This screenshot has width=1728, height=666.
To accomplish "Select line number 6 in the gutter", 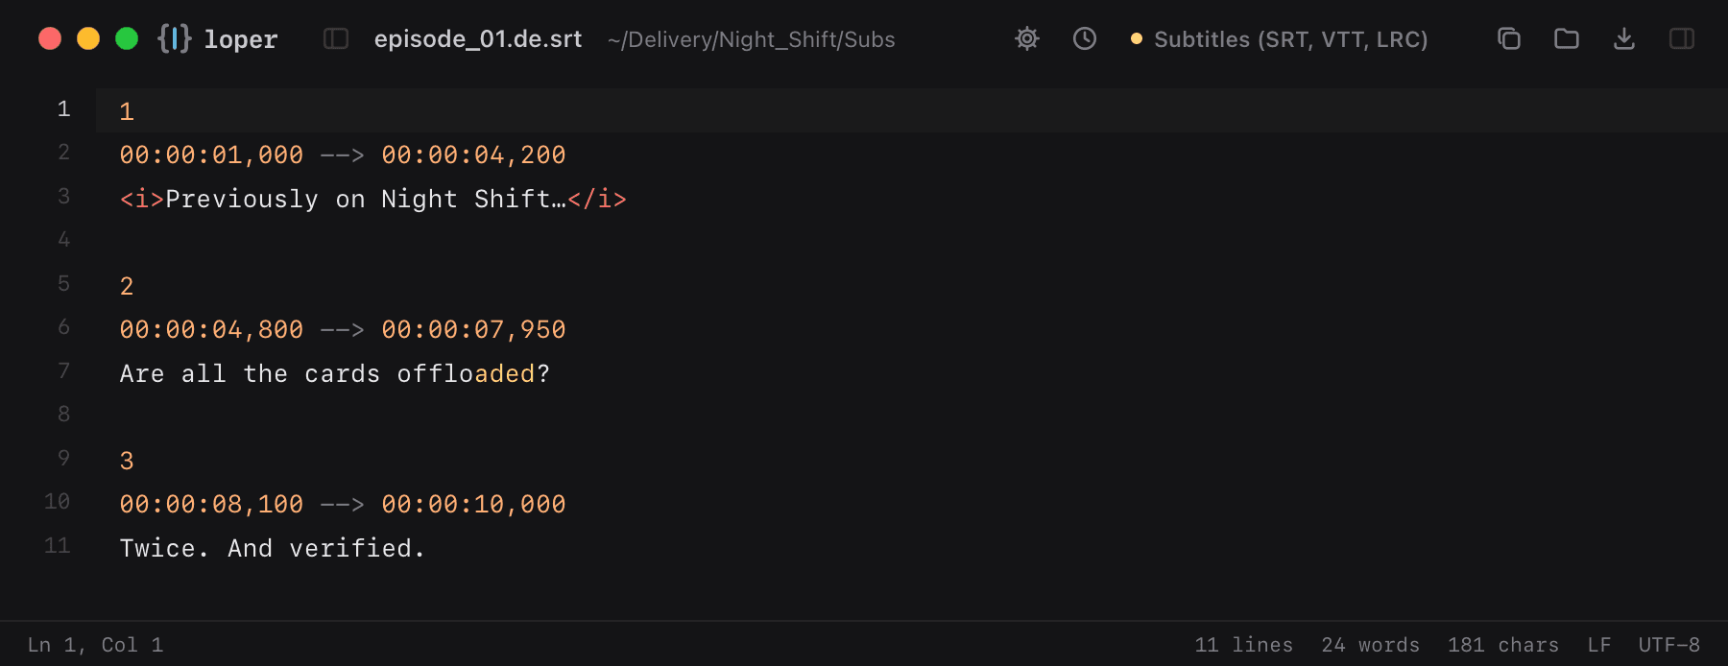I will 63,327.
